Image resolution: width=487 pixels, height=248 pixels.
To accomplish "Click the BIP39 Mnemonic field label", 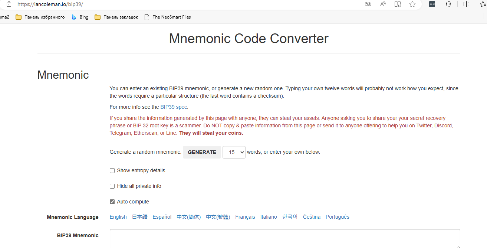I will (78, 235).
